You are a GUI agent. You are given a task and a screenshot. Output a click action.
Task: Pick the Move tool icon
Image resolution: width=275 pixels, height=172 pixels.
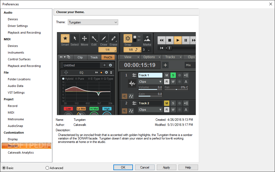coord(84,38)
